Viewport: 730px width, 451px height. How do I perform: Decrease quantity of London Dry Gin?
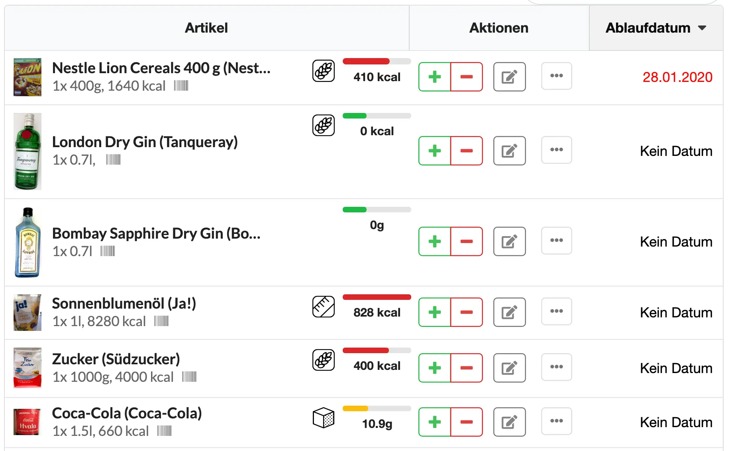[x=467, y=151]
